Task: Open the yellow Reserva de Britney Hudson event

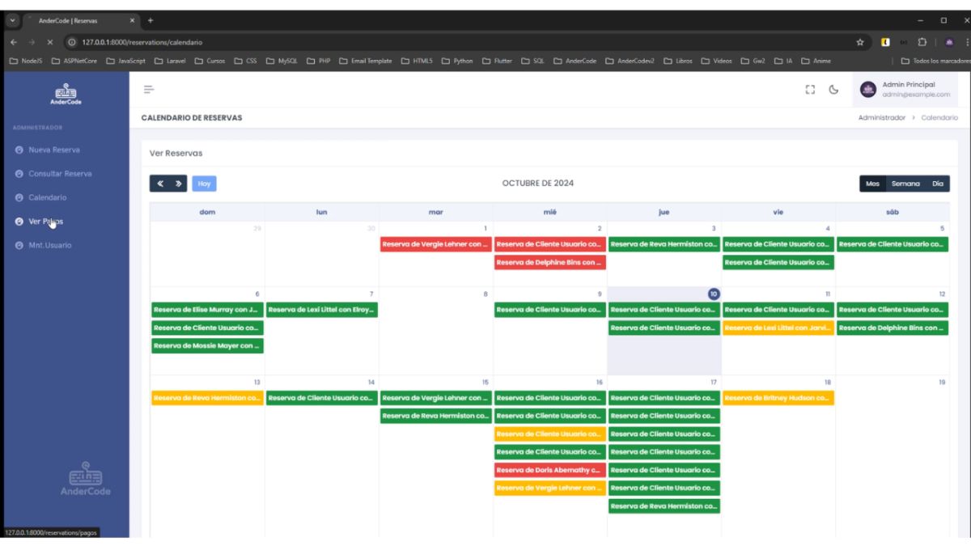Action: [x=778, y=398]
